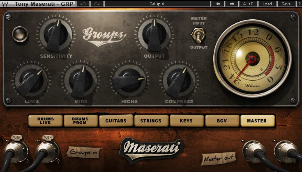Select the Master group type
This screenshot has height=172, width=302.
click(x=258, y=121)
